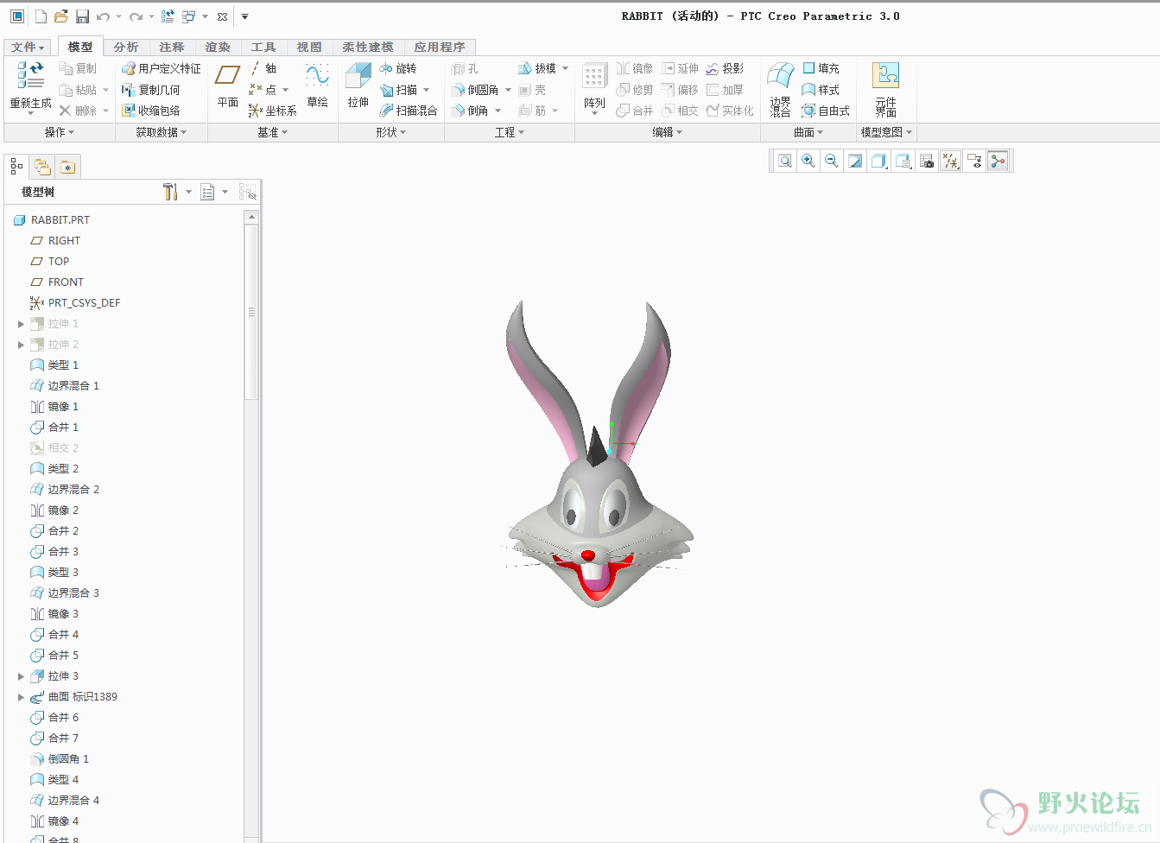
Task: Open the 模型意图 group dropdown
Action: point(886,132)
